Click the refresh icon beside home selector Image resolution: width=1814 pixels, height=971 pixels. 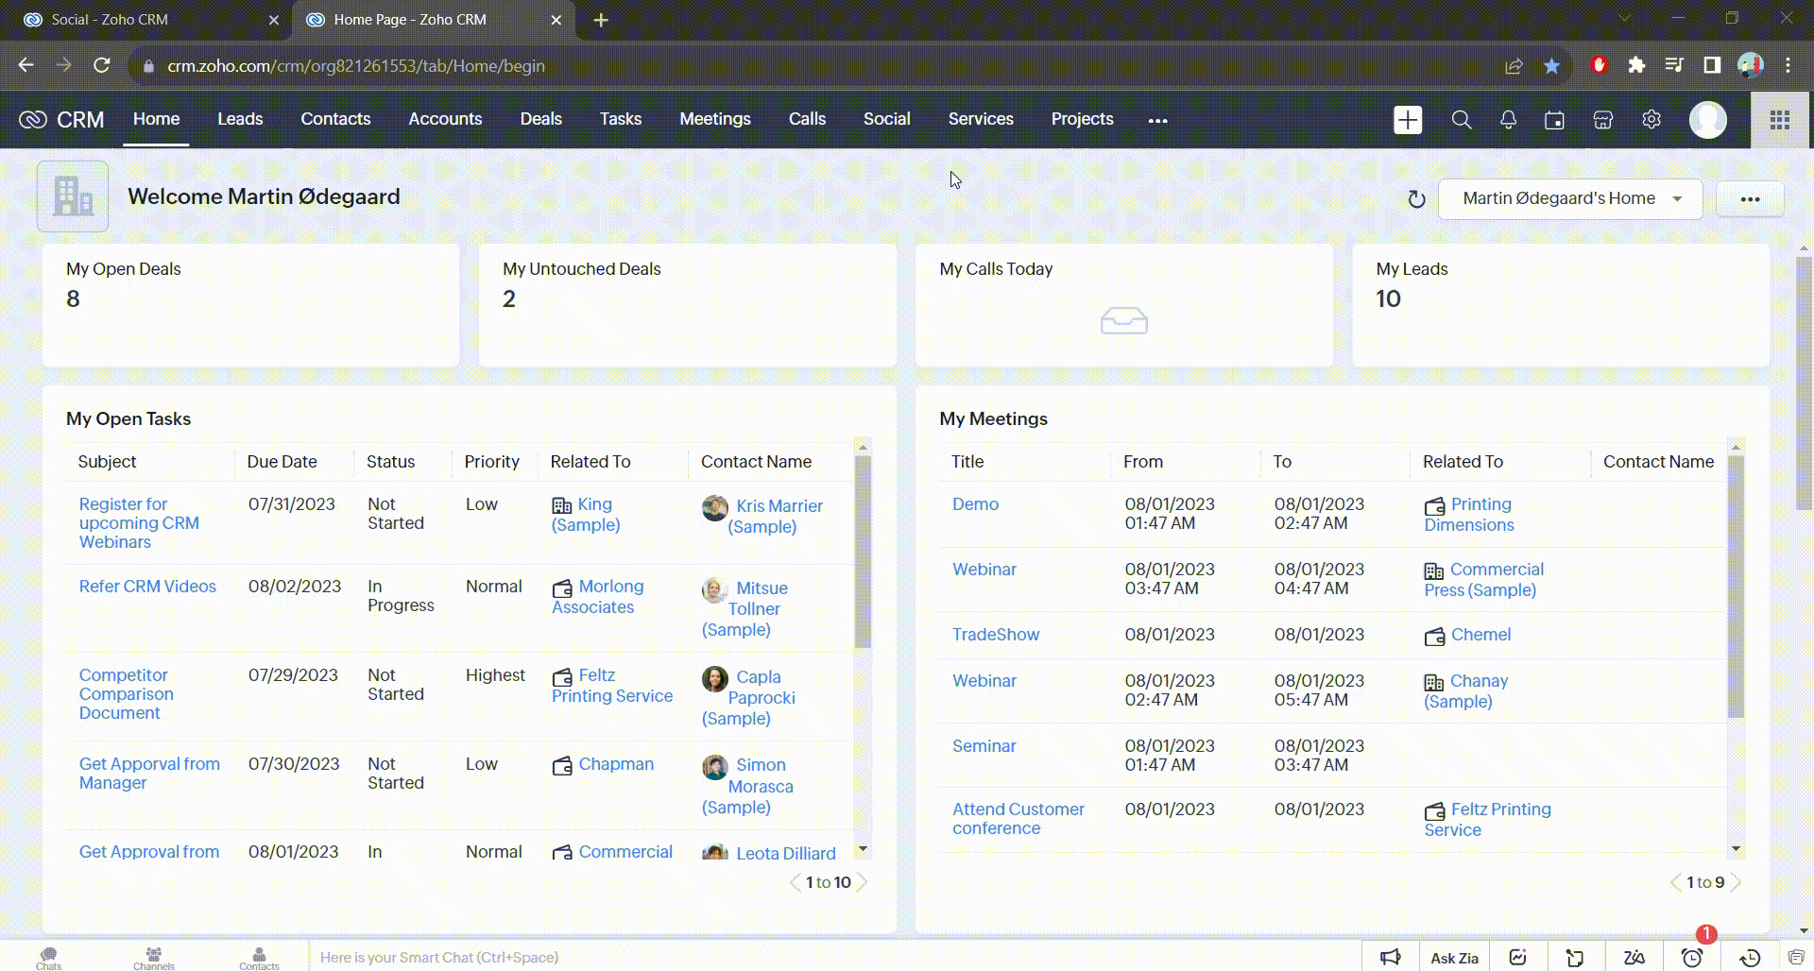tap(1415, 199)
